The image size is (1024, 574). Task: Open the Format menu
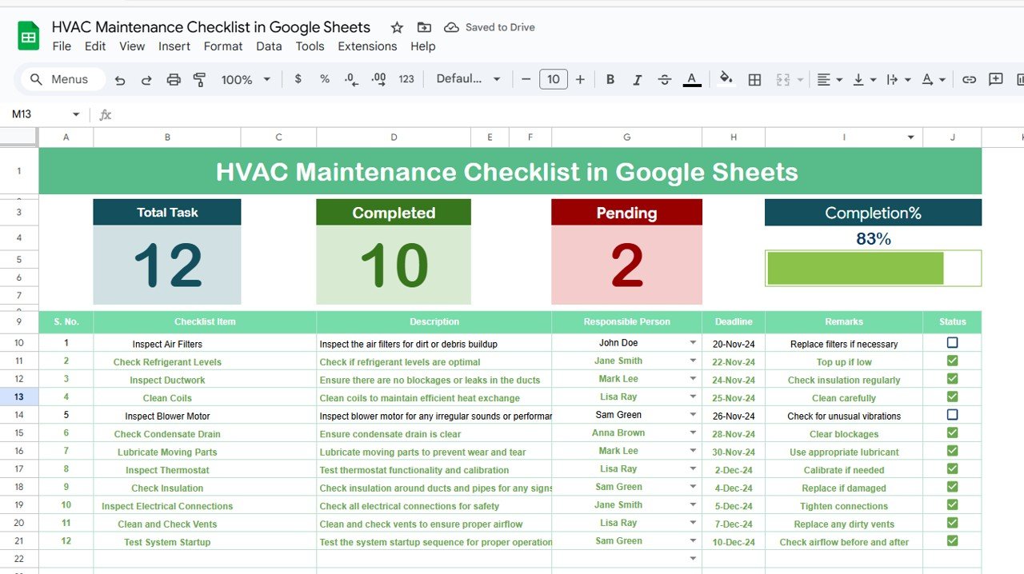(223, 46)
